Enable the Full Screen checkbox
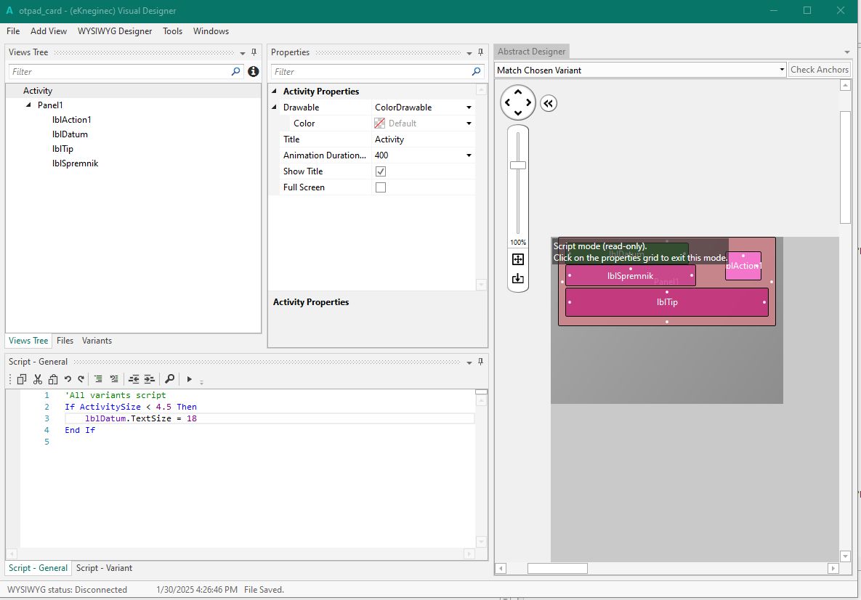This screenshot has width=861, height=600. pos(381,187)
